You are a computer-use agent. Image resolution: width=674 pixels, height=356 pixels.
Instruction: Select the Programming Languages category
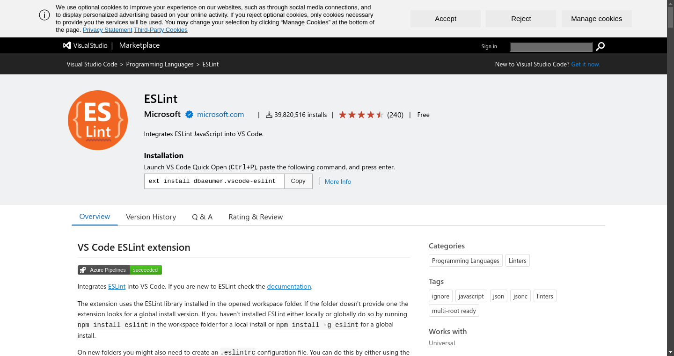[466, 261]
